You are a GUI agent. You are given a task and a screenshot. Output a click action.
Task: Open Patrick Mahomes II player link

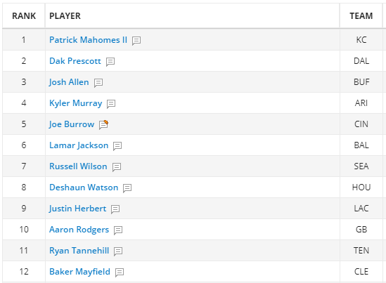88,40
